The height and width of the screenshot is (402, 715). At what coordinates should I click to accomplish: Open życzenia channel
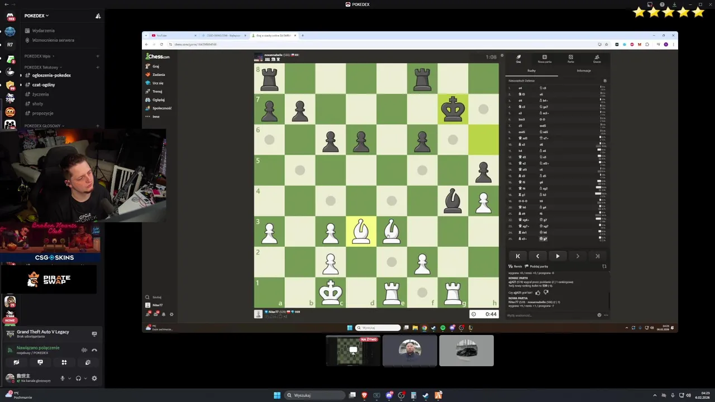coord(40,94)
